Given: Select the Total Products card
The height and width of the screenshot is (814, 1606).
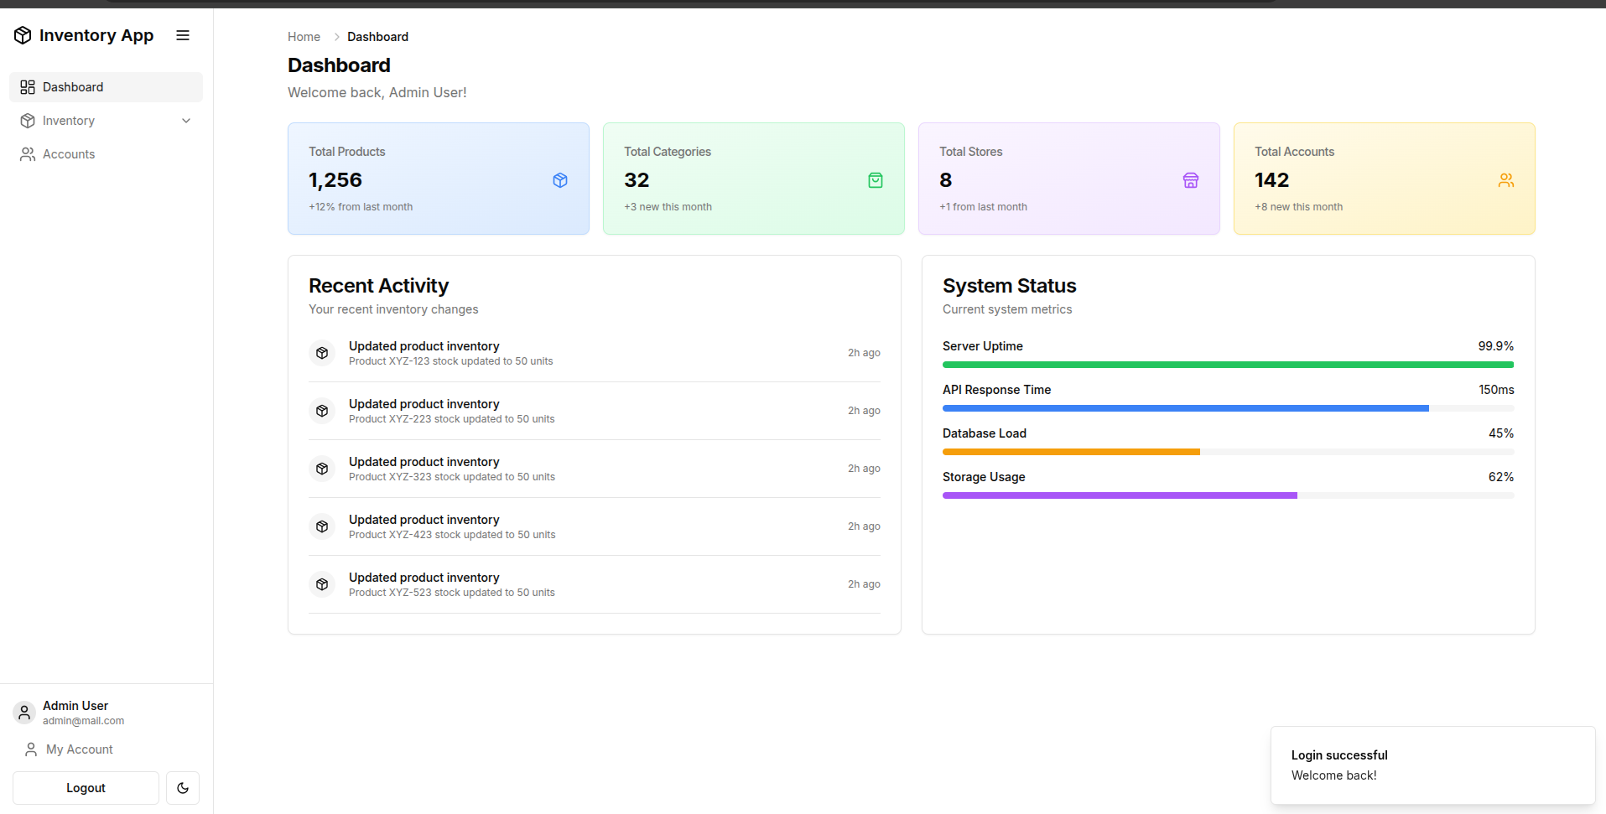Looking at the screenshot, I should (x=439, y=179).
